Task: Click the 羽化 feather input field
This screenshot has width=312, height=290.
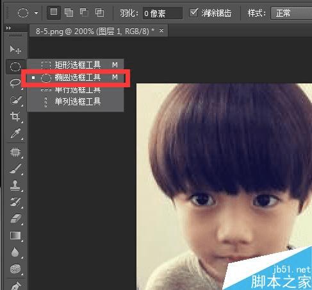Action: tap(163, 13)
